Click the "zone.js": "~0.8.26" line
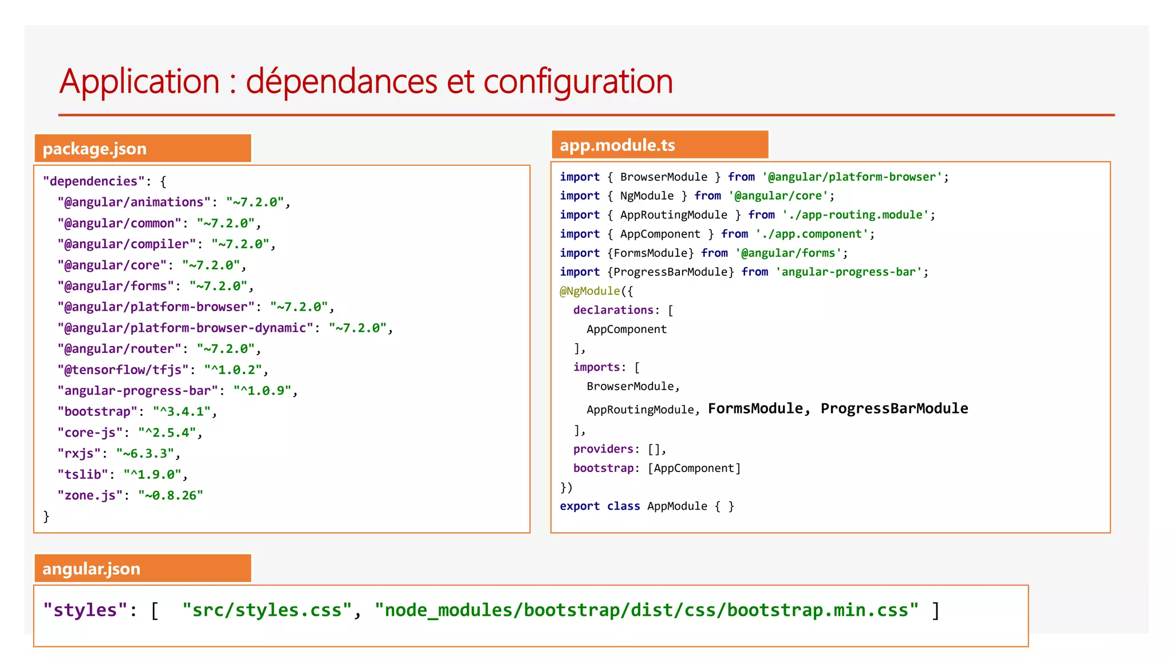This screenshot has height=659, width=1173. (x=131, y=495)
